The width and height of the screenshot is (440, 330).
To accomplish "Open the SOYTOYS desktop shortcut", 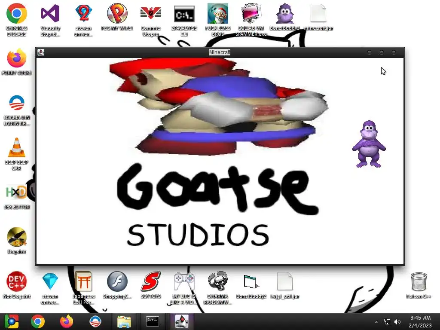I will [151, 285].
